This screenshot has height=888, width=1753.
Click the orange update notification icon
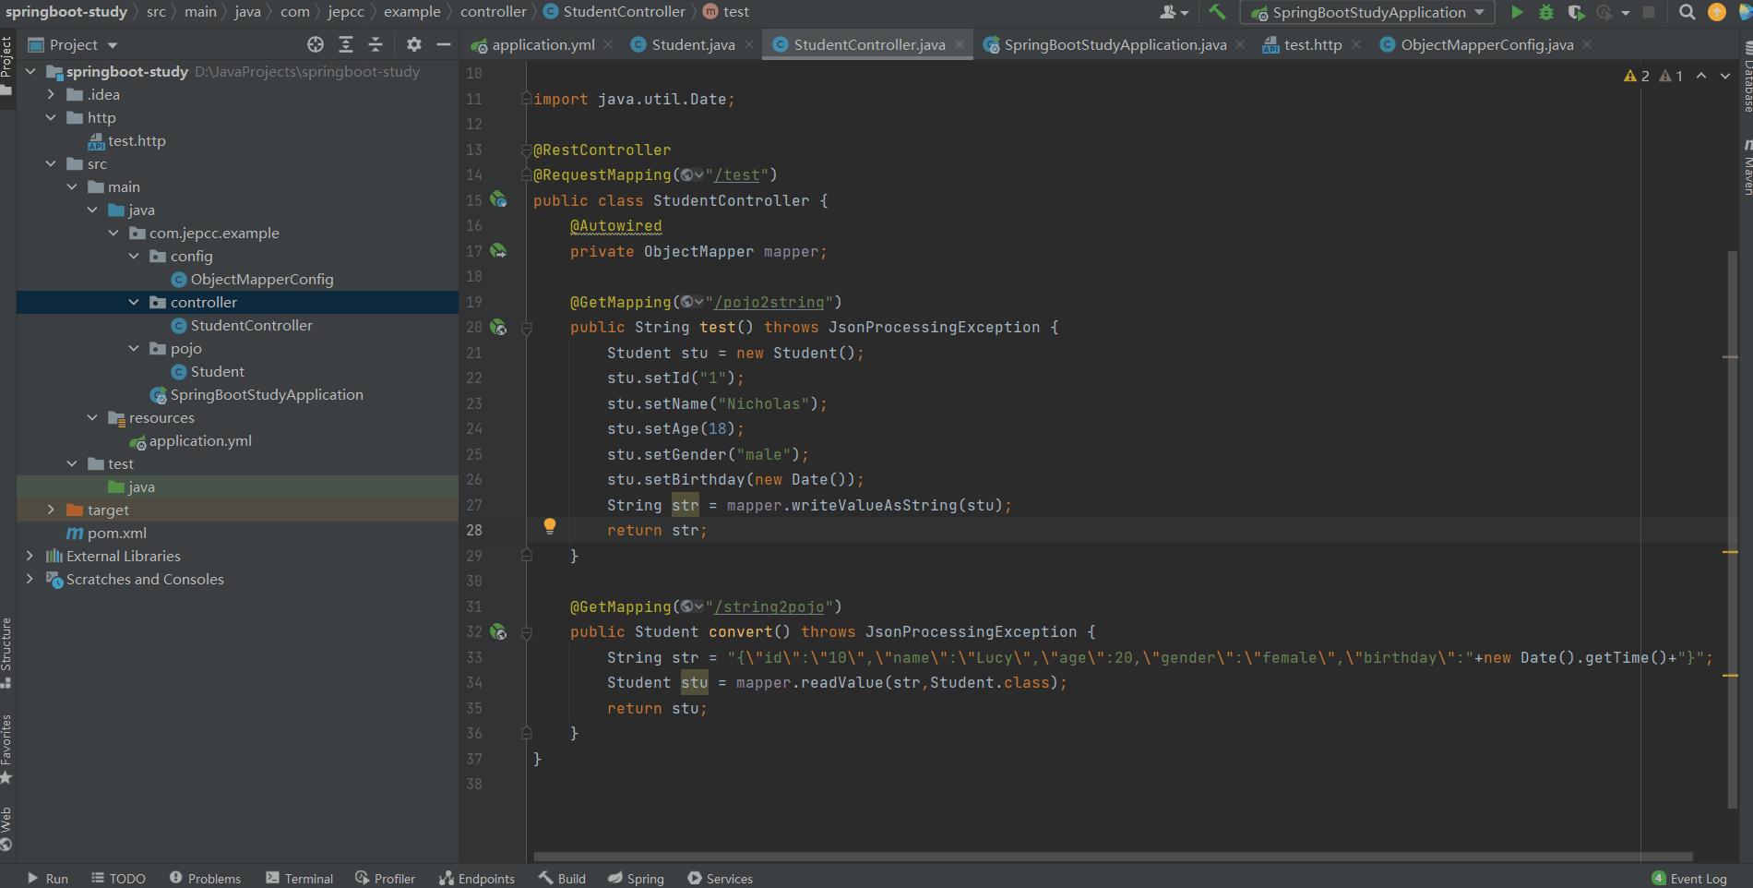[x=1716, y=12]
